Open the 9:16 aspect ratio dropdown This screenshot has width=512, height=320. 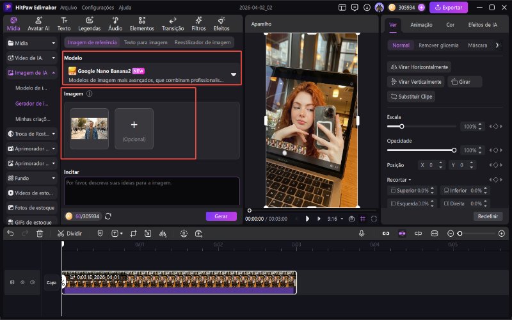(335, 218)
